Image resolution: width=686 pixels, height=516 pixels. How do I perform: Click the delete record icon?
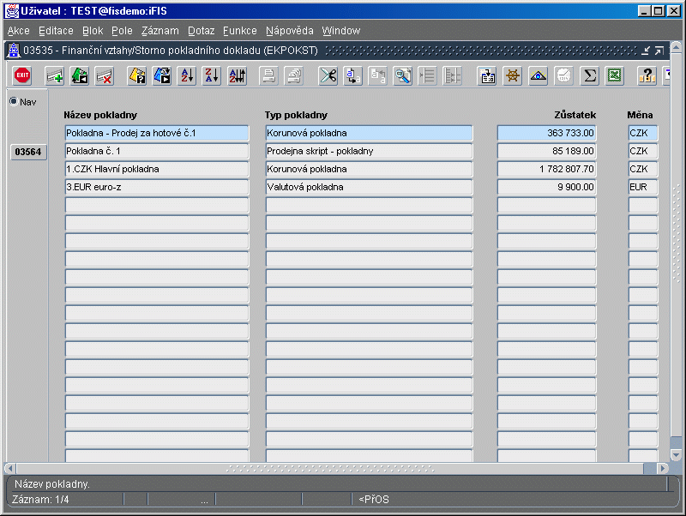click(x=105, y=75)
